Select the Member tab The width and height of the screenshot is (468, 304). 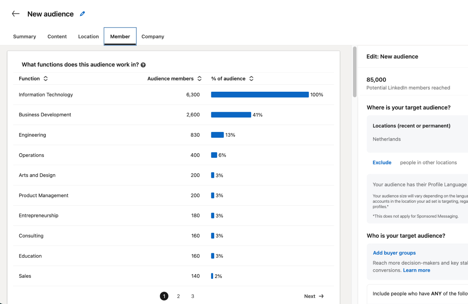[x=120, y=37]
